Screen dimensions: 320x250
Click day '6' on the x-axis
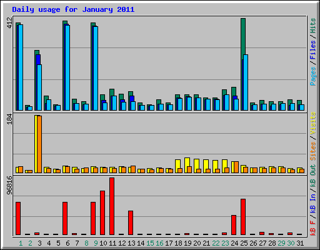(67, 243)
